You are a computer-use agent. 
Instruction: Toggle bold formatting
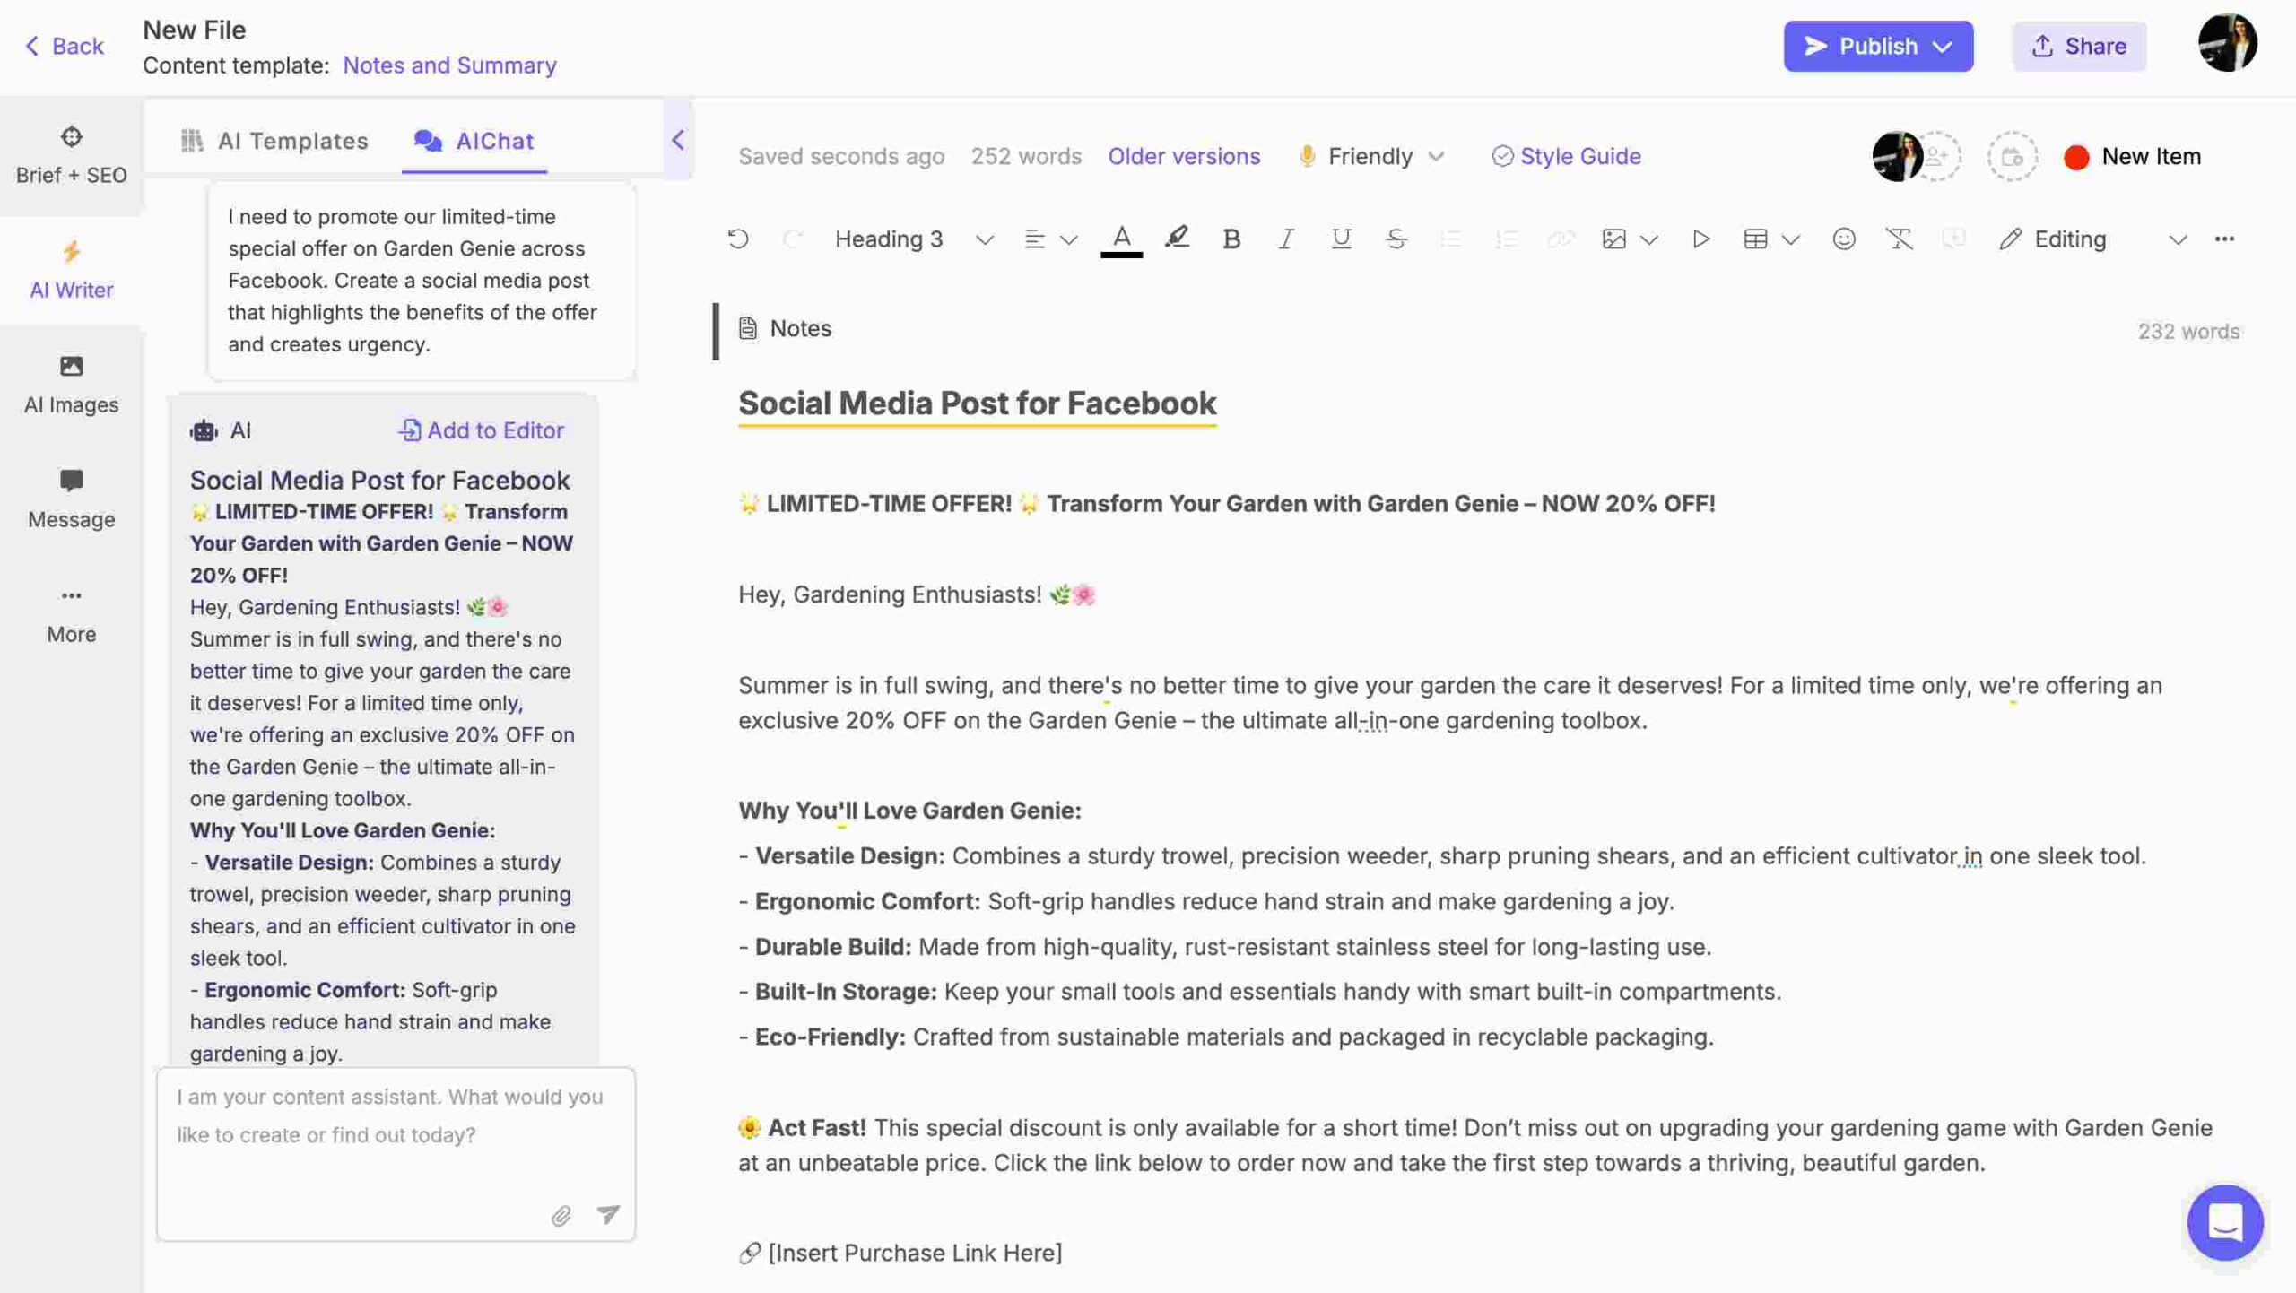(1231, 239)
